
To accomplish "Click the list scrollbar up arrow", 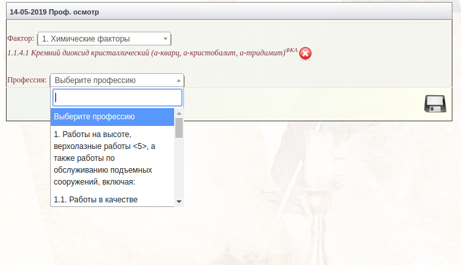I will 179,113.
